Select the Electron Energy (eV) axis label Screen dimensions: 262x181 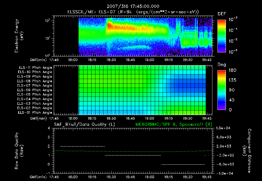tap(19, 36)
